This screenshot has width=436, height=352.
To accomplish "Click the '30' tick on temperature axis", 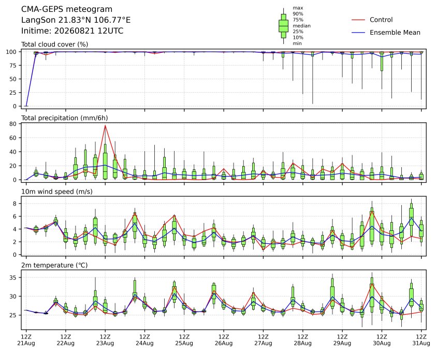I will (13, 297).
